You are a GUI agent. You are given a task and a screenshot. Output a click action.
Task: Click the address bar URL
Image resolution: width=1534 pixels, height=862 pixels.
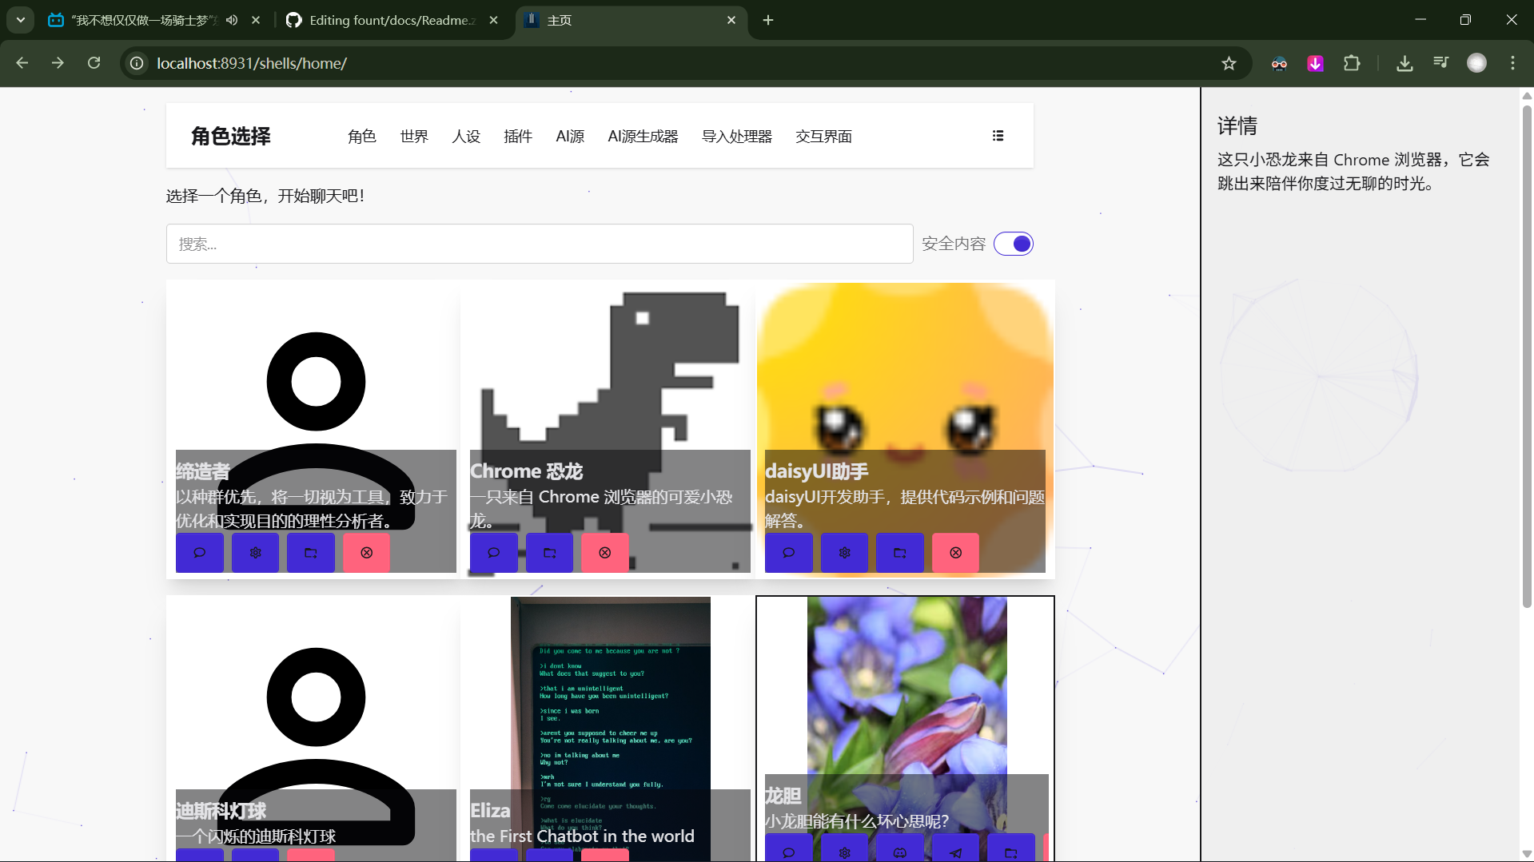(252, 63)
